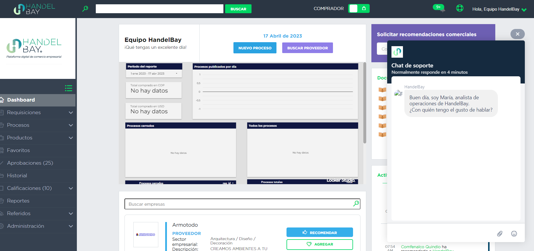Go to Dashboard in sidebar
The image size is (534, 251).
pos(38,100)
